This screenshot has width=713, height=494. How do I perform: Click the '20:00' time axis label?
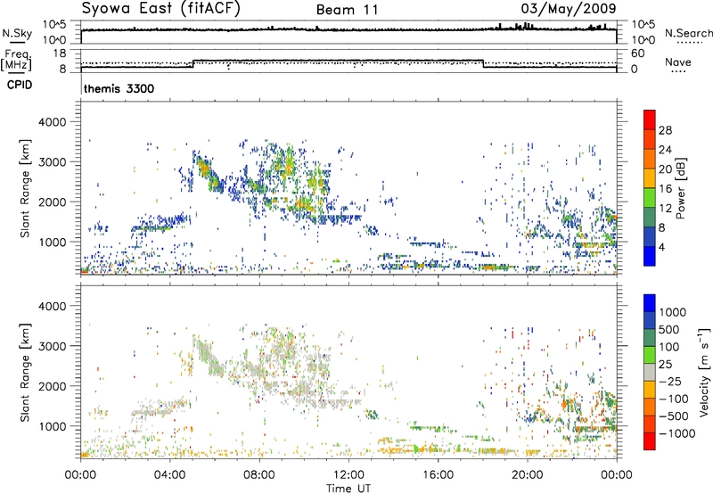[527, 475]
